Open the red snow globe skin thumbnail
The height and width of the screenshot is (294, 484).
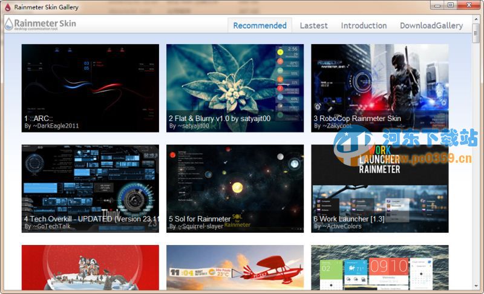pyautogui.click(x=90, y=267)
